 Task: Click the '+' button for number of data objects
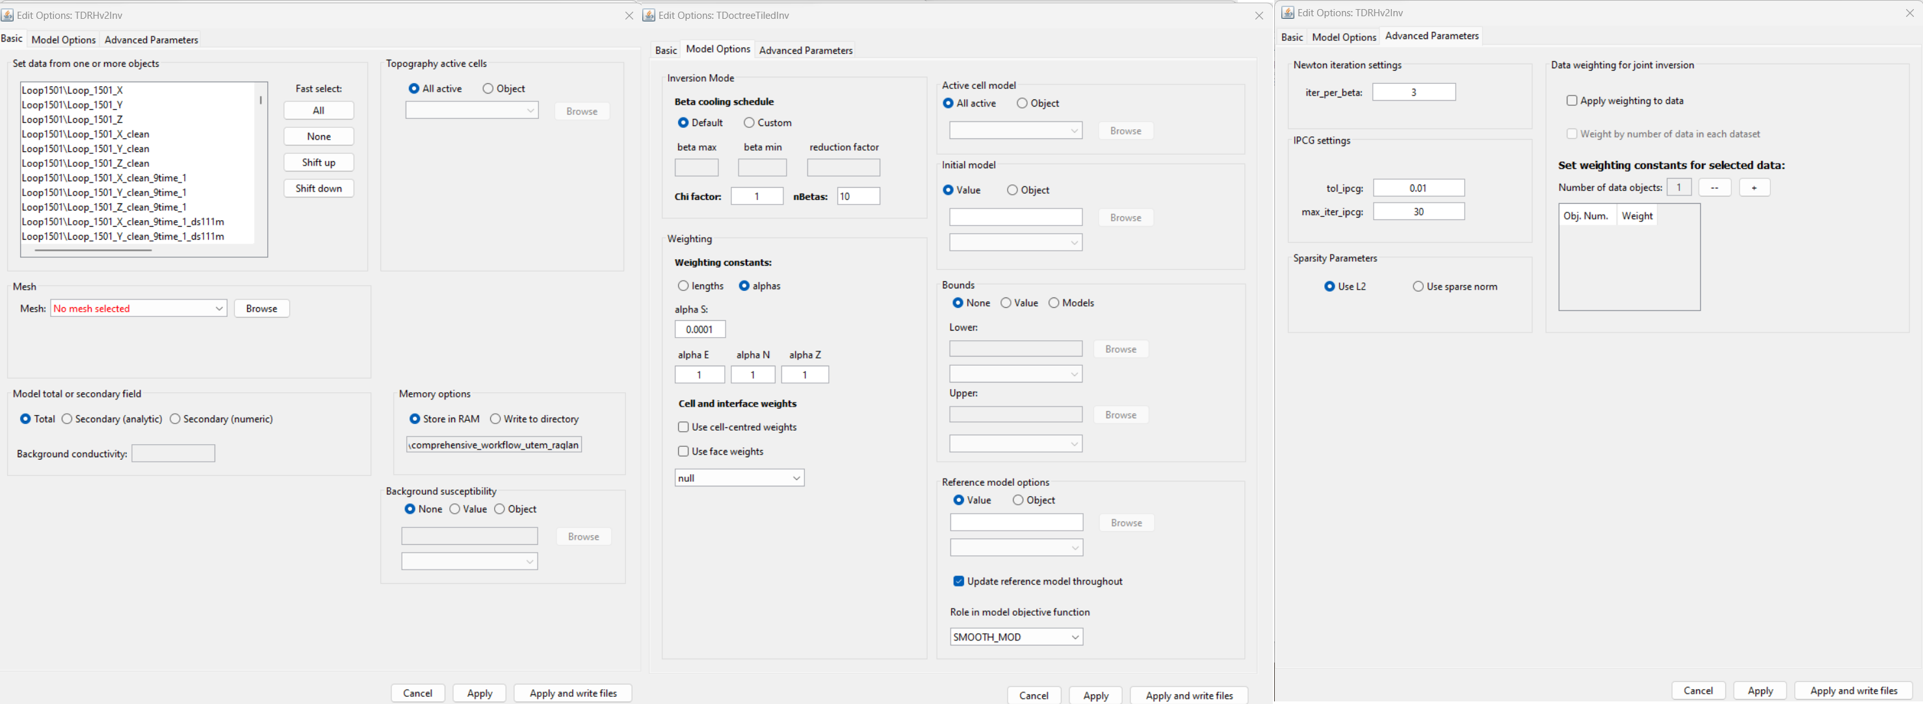click(x=1754, y=188)
